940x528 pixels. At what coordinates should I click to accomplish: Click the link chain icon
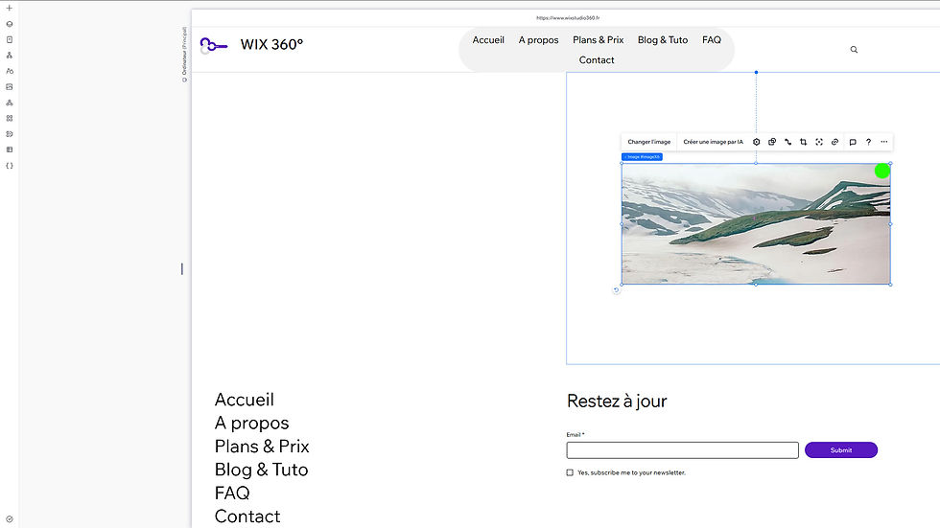coord(834,142)
